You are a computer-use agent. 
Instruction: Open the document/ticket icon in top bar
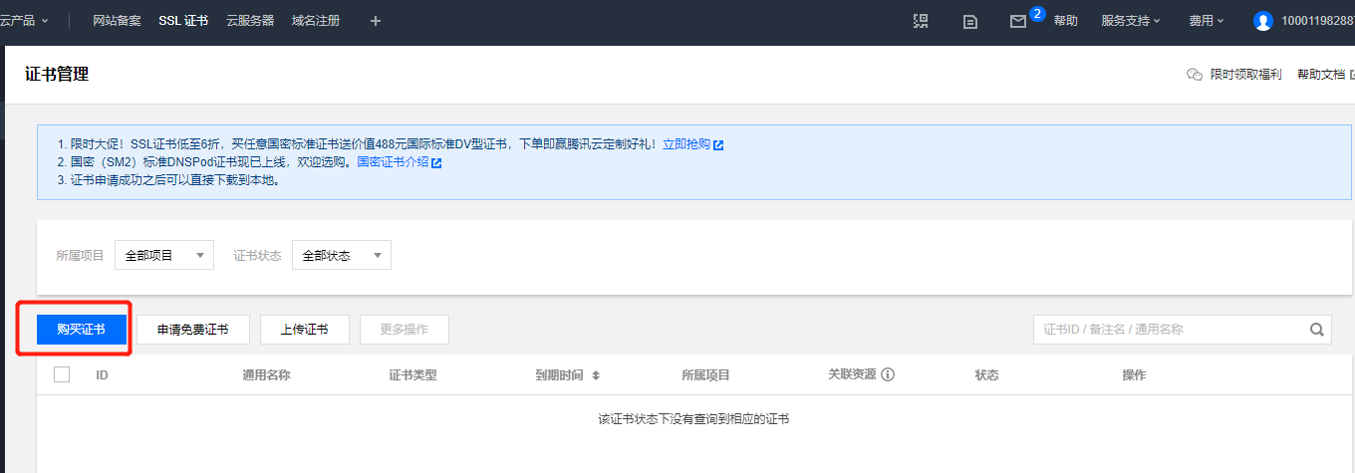coord(970,21)
